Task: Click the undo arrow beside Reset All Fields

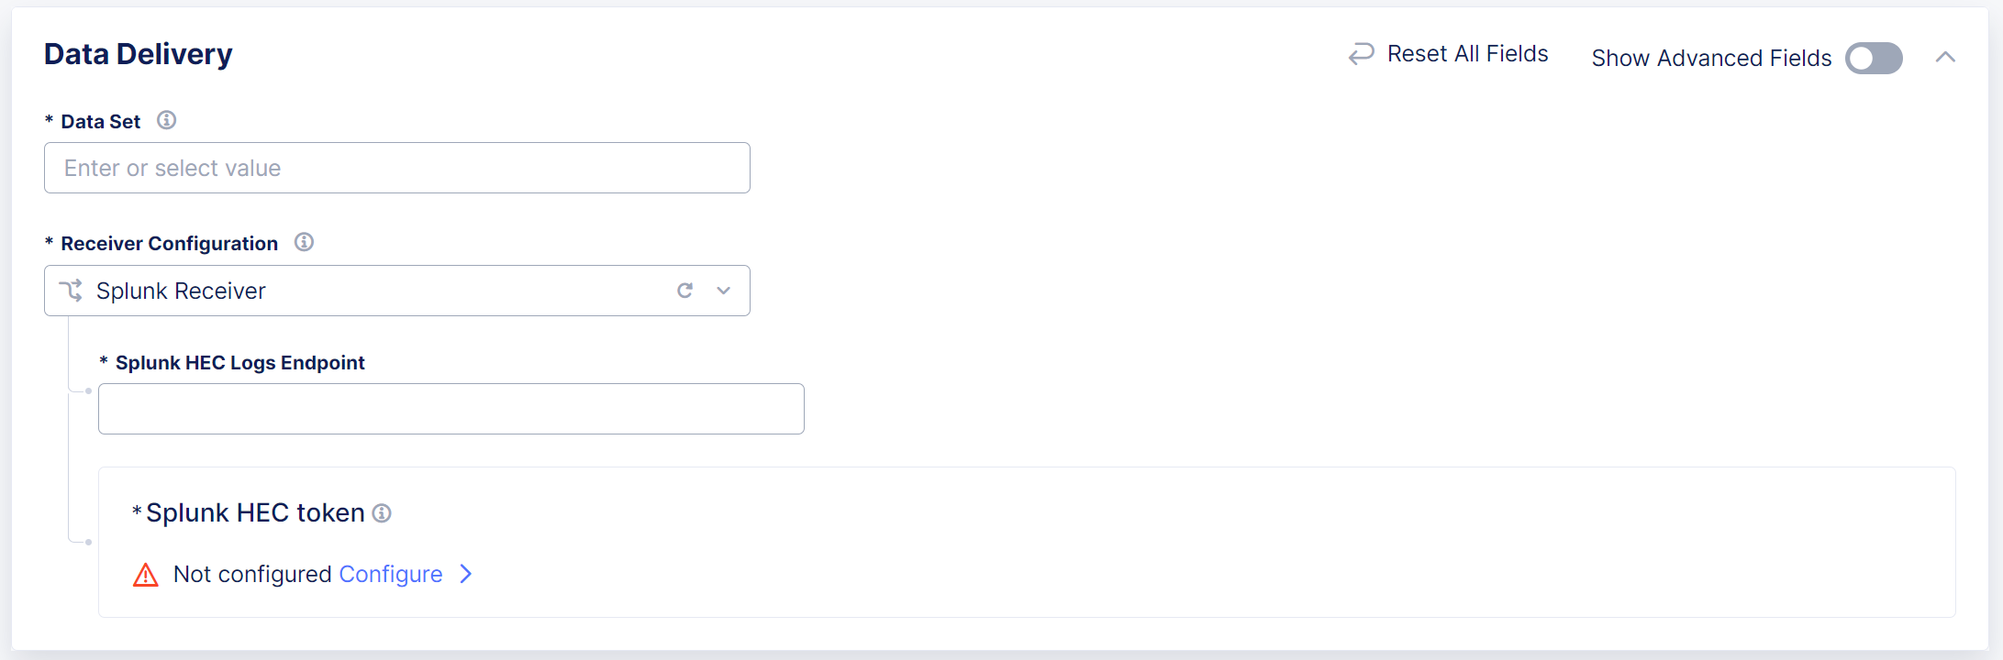Action: pos(1360,53)
